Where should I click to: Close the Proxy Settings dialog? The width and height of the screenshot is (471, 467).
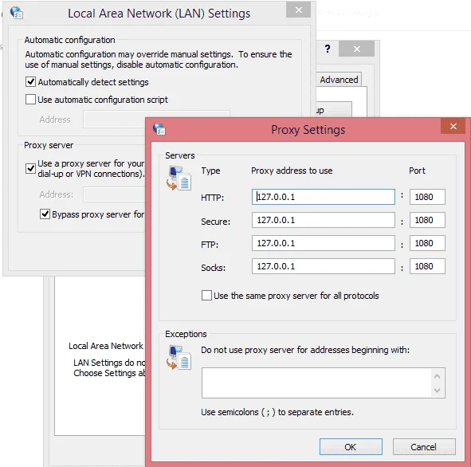(x=453, y=126)
